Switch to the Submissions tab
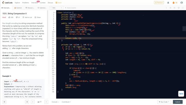Image resolution: width=186 pixels, height=105 pixels. click(x=42, y=8)
